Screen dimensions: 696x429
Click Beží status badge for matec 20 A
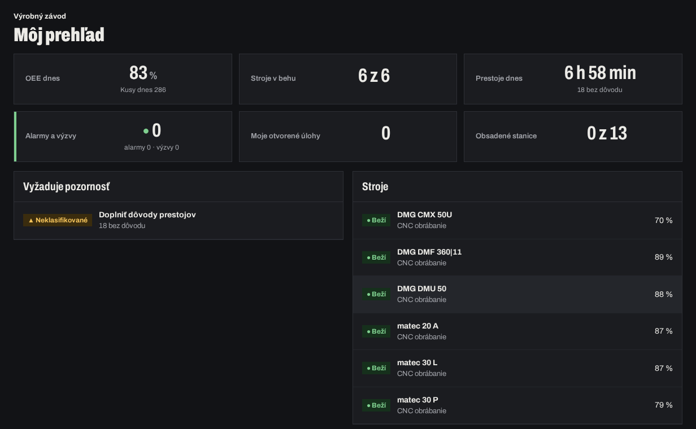[376, 331]
